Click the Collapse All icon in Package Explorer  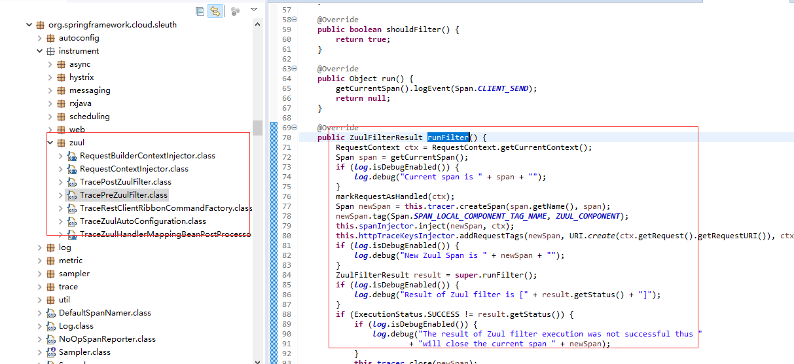(200, 11)
